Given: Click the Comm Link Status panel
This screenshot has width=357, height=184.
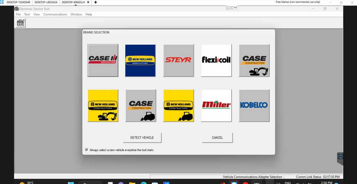Looking at the screenshot, I should [309, 177].
